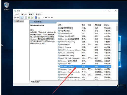Sort by the 启动类型 column header
The height and width of the screenshot is (95, 127).
98,25
